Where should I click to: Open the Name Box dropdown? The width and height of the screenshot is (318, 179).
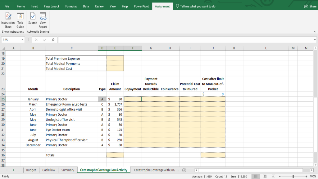coord(22,39)
